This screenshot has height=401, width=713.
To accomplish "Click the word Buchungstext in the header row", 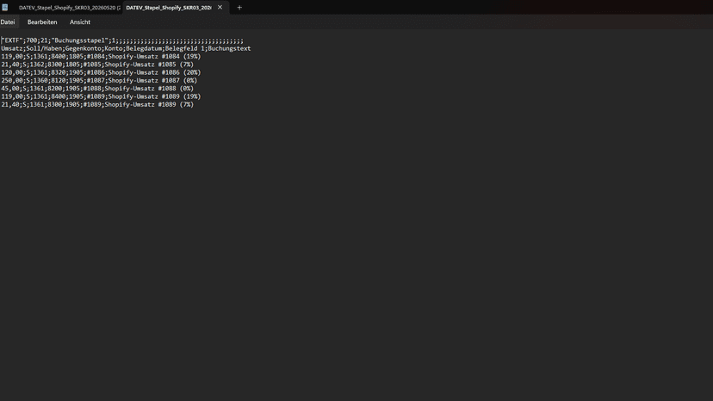I will click(229, 49).
